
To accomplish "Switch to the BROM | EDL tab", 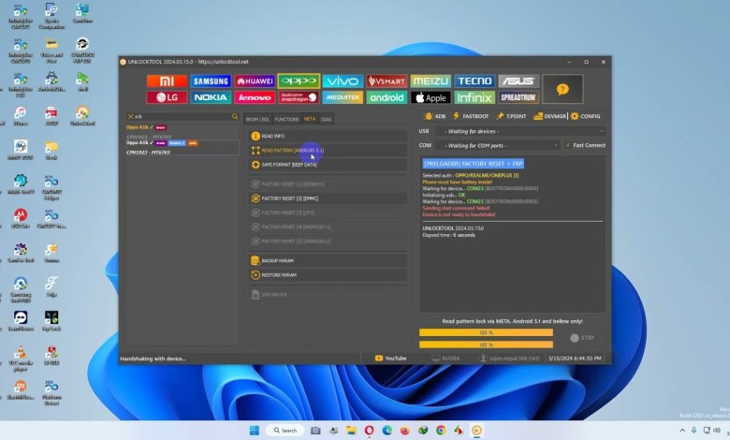I will [x=257, y=119].
